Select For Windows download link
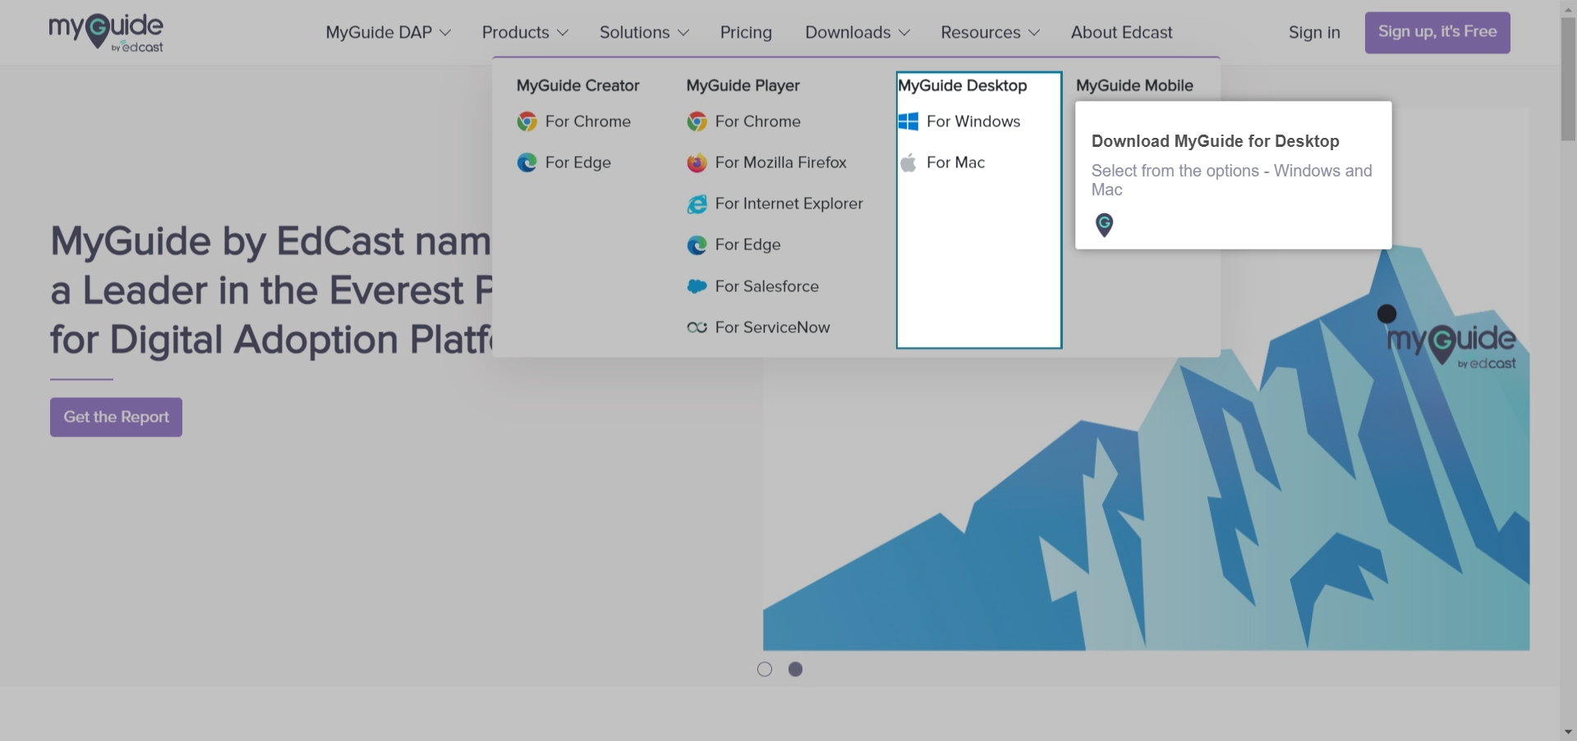 pyautogui.click(x=973, y=121)
